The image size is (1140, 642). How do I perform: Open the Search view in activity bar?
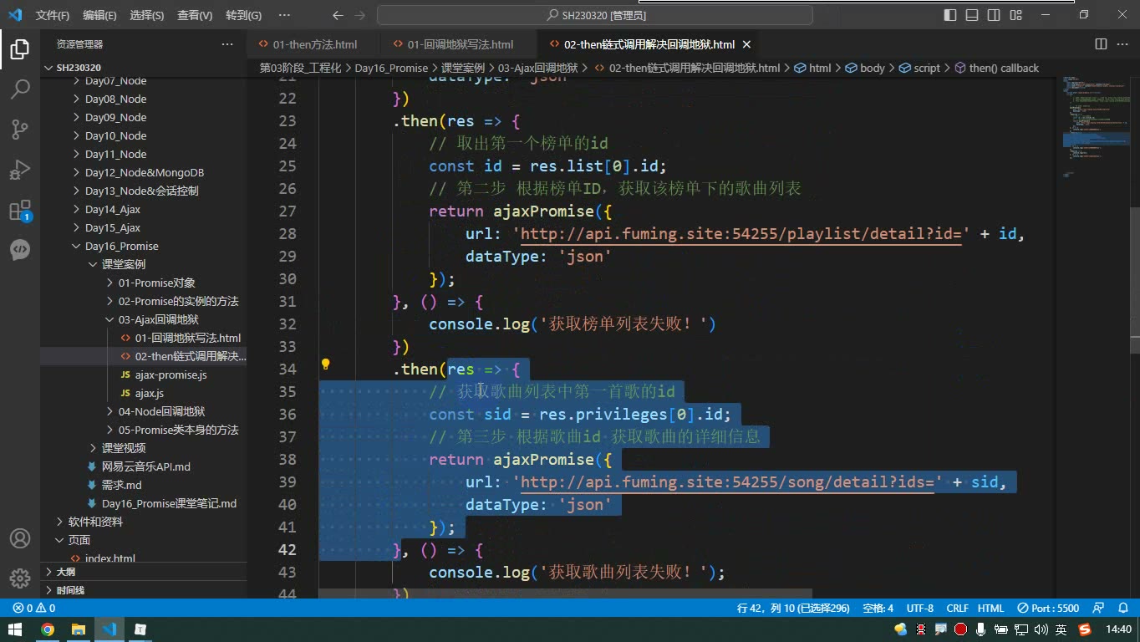pos(20,89)
